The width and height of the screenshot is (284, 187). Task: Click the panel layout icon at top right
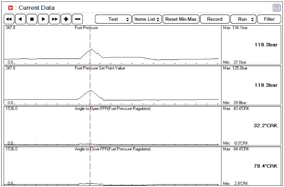276,8
